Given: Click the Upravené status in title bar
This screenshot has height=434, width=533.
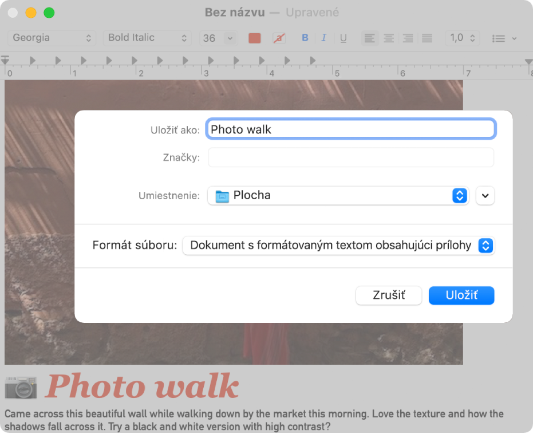Looking at the screenshot, I should (312, 13).
